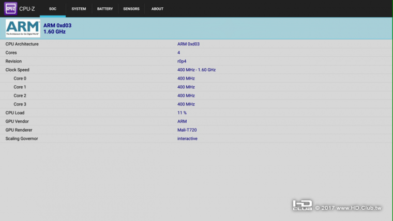The height and width of the screenshot is (221, 393).
Task: Click the CPU-Z app logo icon
Action: [x=10, y=8]
